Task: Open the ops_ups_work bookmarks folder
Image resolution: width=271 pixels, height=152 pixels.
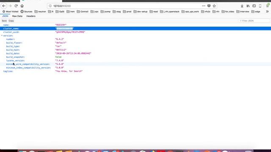Action: (190, 11)
